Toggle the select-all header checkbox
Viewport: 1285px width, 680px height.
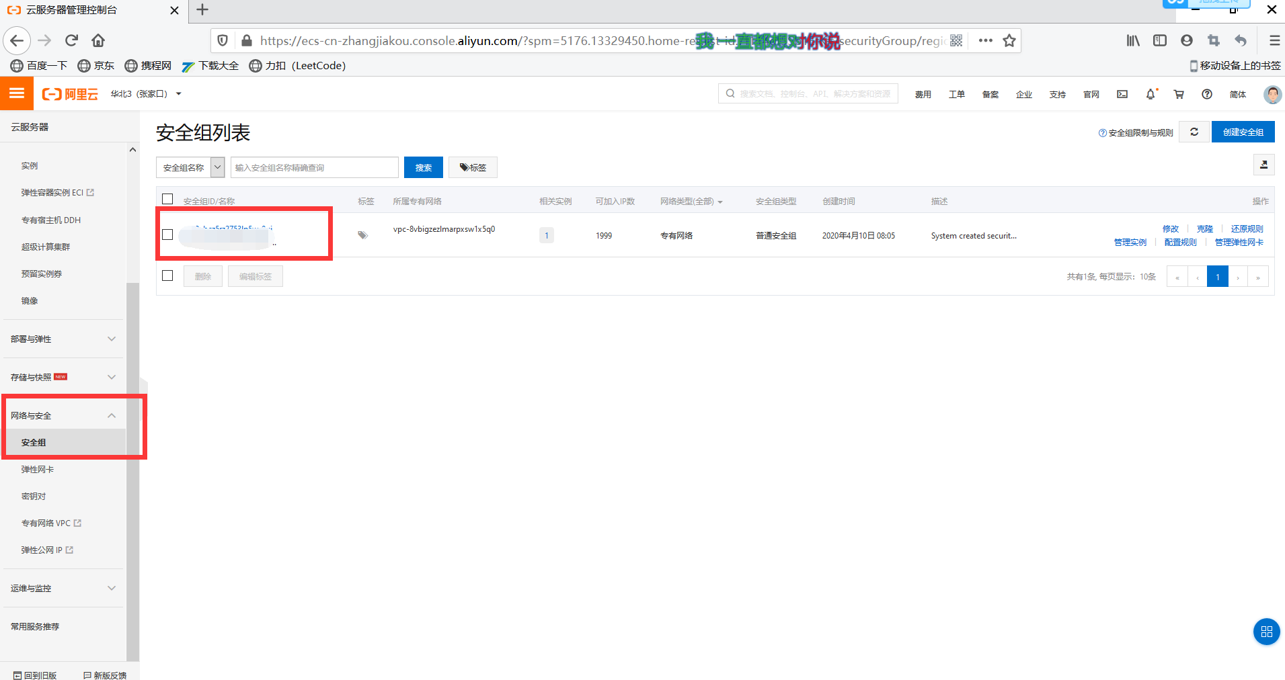167,199
